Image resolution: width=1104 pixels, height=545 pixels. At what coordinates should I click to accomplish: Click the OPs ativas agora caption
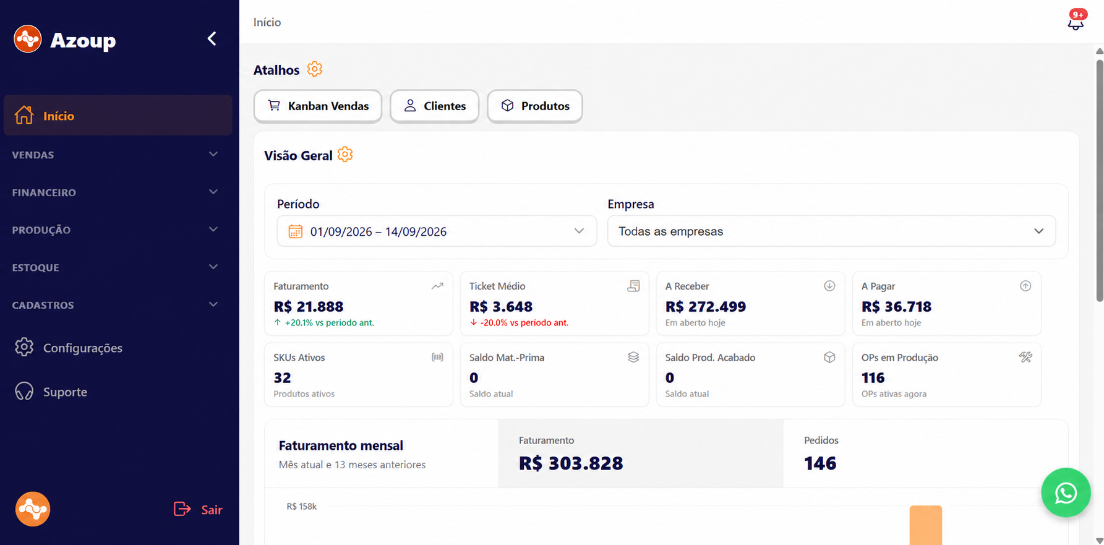click(x=894, y=393)
